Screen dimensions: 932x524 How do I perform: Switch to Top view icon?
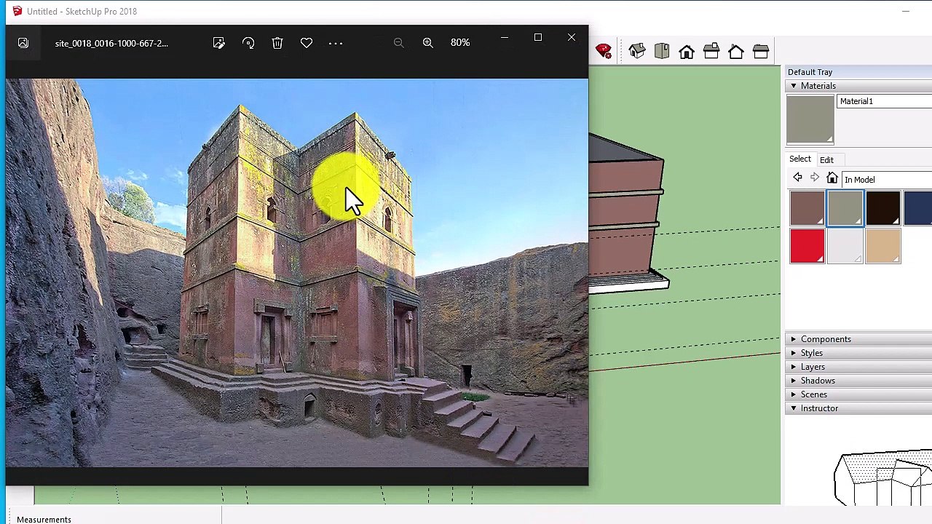[x=662, y=51]
